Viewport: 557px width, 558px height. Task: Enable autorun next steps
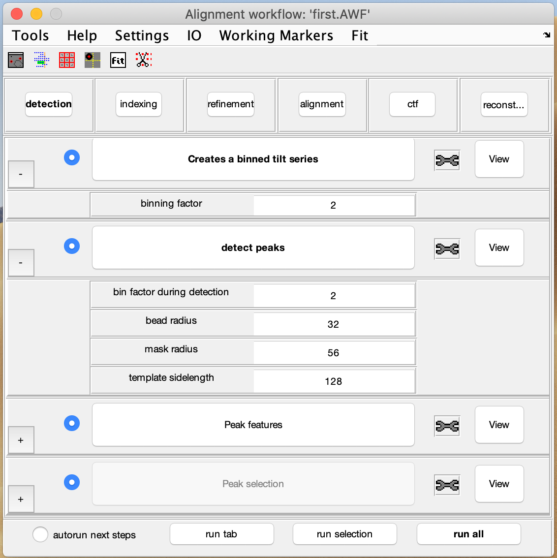pos(40,534)
